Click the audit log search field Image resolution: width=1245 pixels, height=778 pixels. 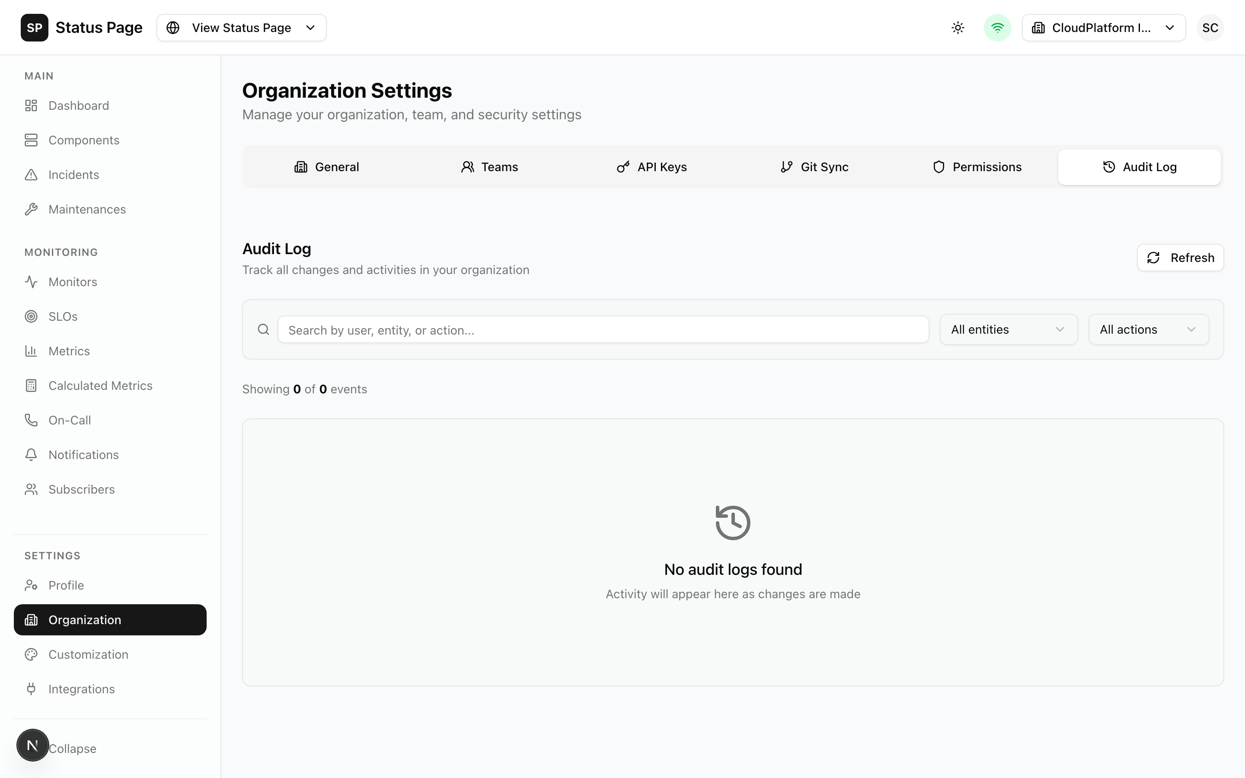(602, 329)
